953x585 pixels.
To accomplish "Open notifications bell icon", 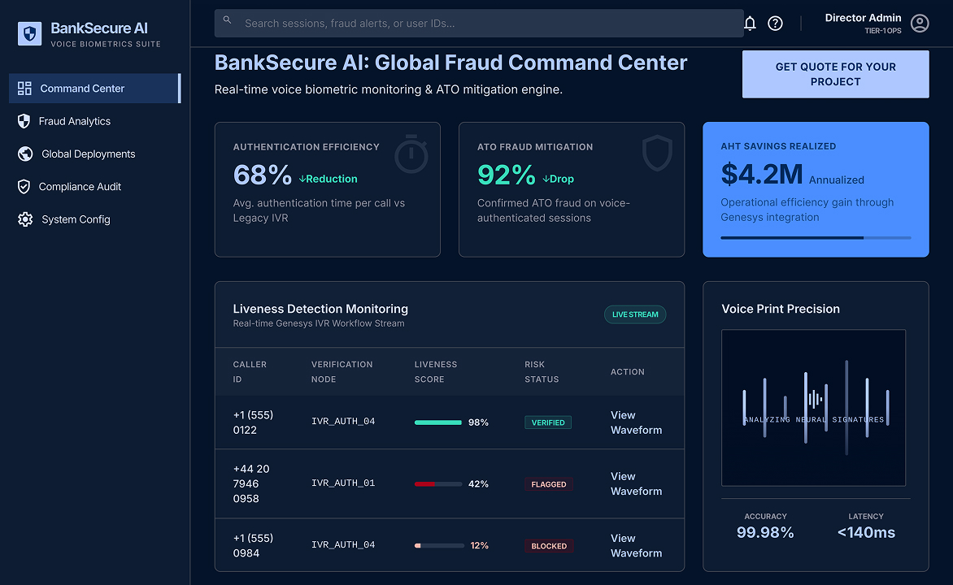I will click(x=750, y=23).
